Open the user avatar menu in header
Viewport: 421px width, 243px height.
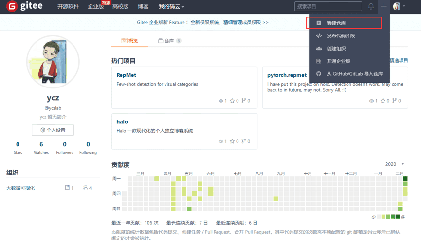pyautogui.click(x=397, y=6)
